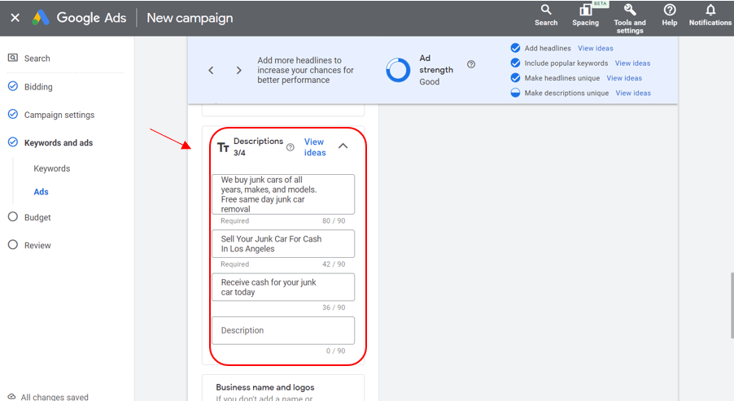Edit the 'We buy junk cars' description
The width and height of the screenshot is (734, 401).
283,194
